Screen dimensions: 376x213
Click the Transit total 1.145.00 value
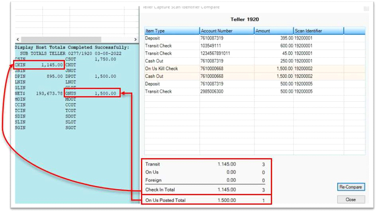[x=227, y=164]
